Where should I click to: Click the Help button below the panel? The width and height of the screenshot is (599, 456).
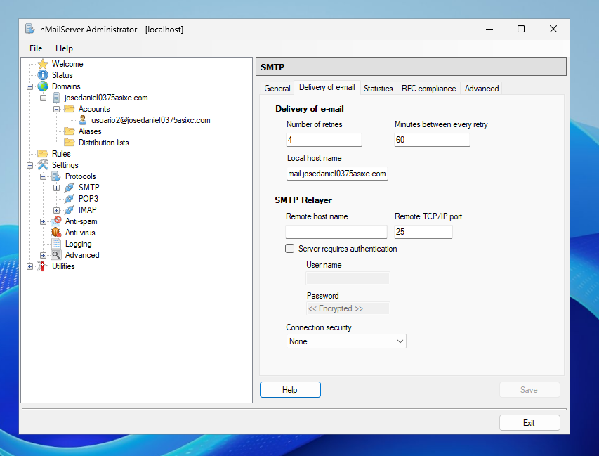coord(290,389)
